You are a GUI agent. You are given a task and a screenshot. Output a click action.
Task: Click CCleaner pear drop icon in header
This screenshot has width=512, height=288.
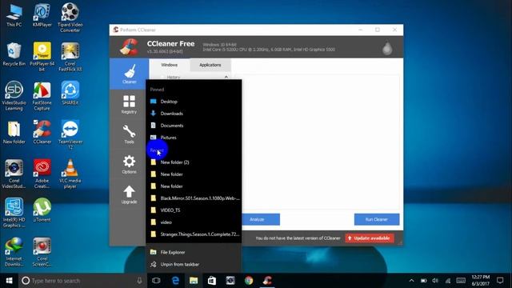click(x=387, y=48)
